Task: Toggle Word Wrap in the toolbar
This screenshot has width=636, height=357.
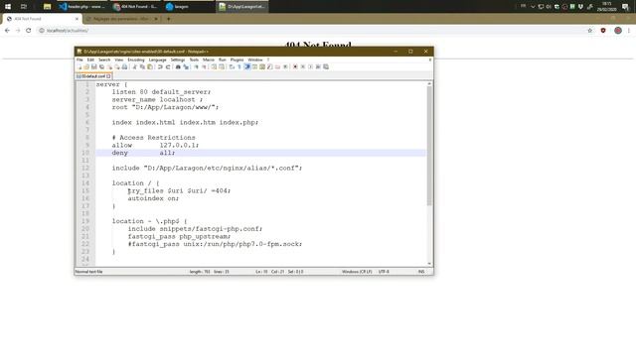Action: click(232, 66)
